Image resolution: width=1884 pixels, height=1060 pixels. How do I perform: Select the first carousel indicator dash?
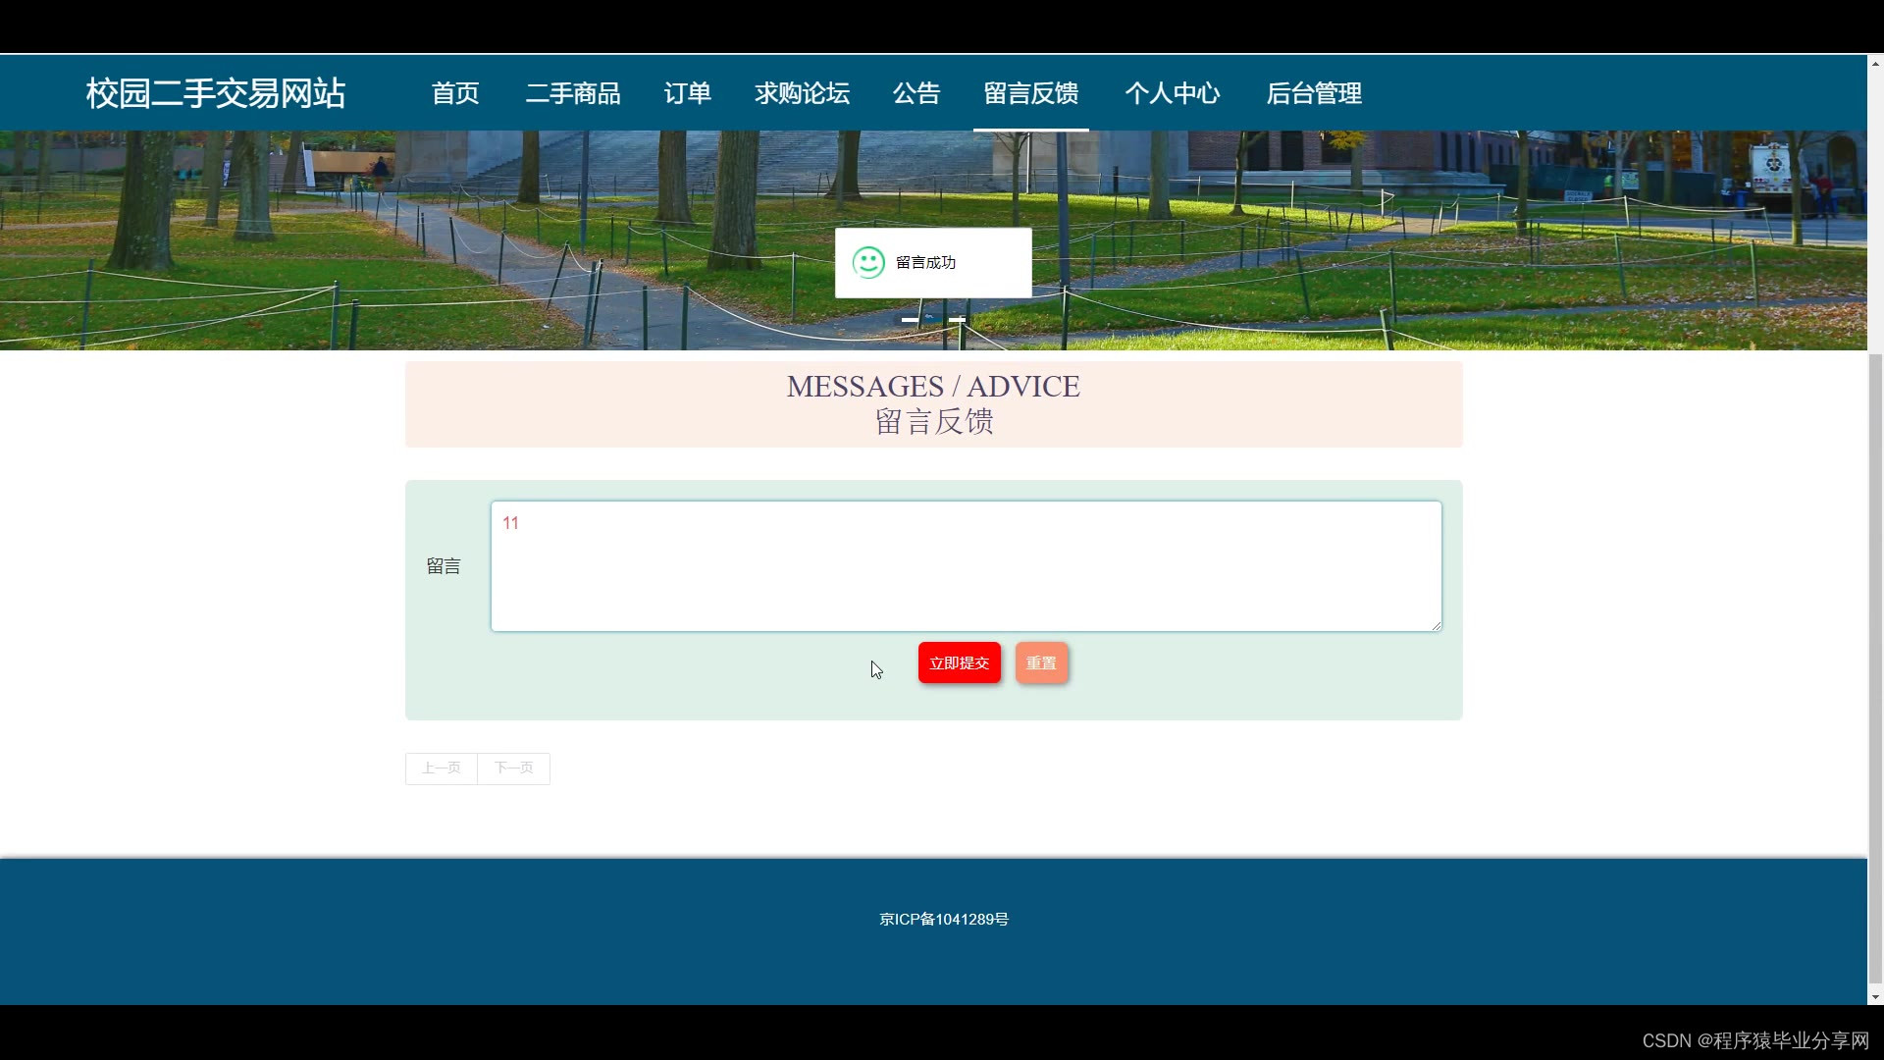tap(910, 320)
